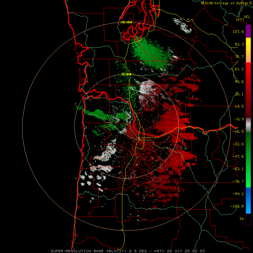Viewport: 253px width, 253px height.
Task: Click the 107.8 velocity scale label
Action: (x=238, y=31)
